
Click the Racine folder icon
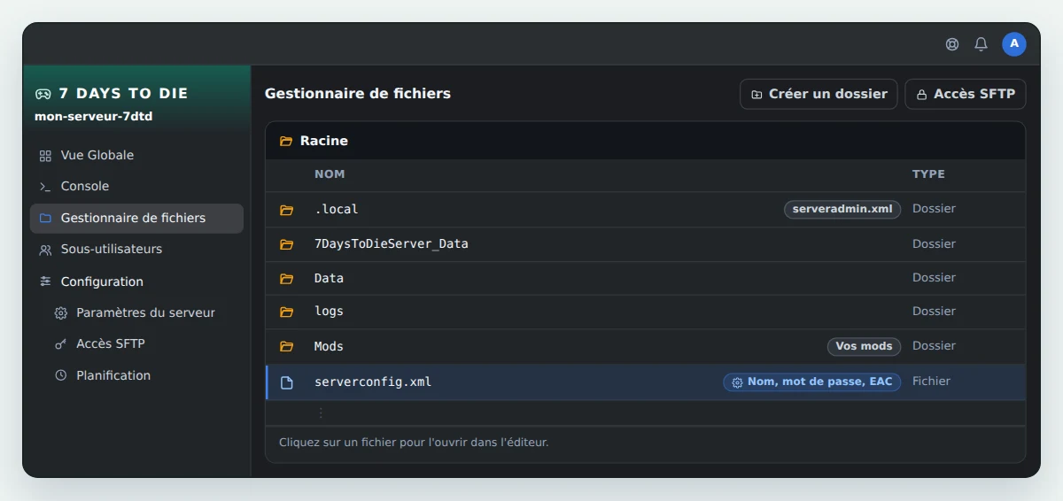click(286, 141)
